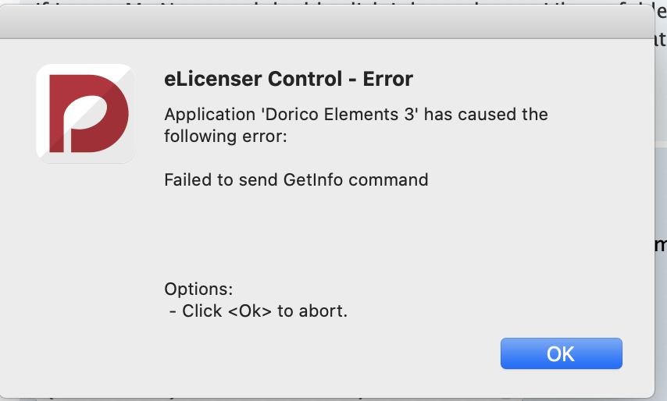Click the 'eLicenser Control - Error' heading
Image resolution: width=667 pixels, height=401 pixels.
click(x=288, y=79)
